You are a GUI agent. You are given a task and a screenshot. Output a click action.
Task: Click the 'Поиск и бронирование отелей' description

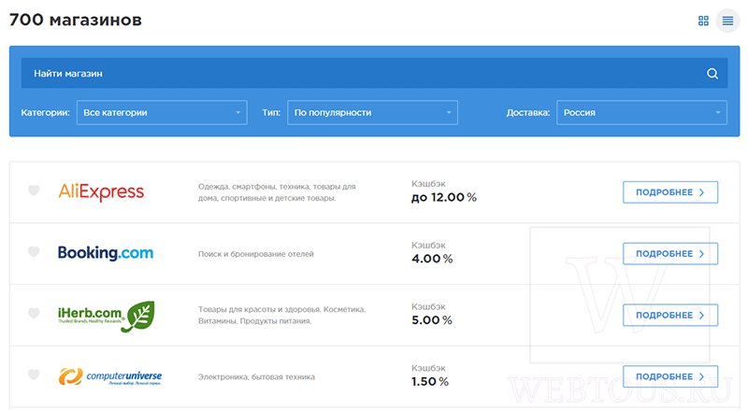[255, 254]
